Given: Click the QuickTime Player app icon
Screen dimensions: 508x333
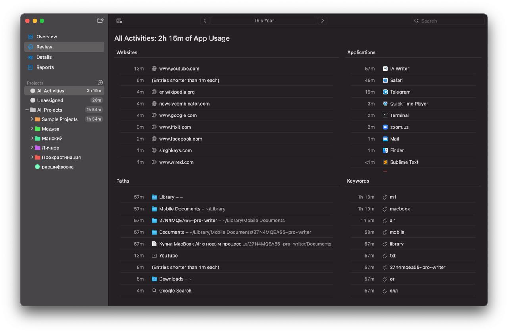Looking at the screenshot, I should tap(385, 104).
